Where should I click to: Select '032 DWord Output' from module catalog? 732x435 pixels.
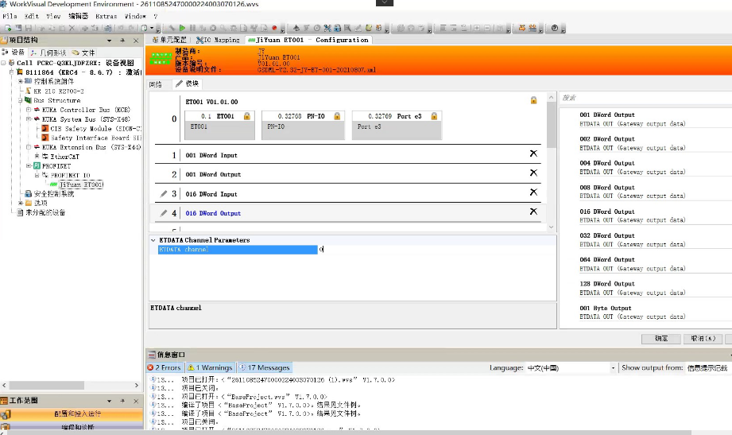pos(607,235)
